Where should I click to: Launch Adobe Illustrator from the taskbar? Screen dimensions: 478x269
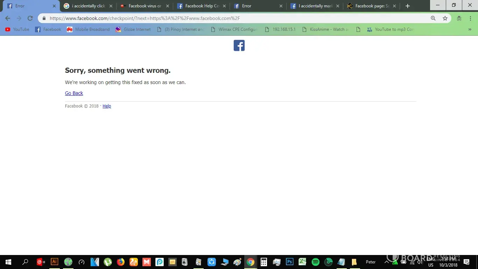pyautogui.click(x=54, y=262)
